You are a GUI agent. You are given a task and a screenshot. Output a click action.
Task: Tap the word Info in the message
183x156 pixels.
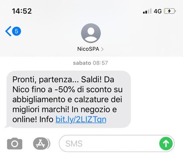tap(46, 119)
